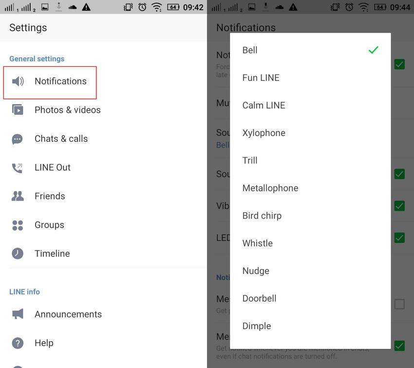Toggle the green LED checkbox
Screen dimensions: 414x368
pos(399,238)
